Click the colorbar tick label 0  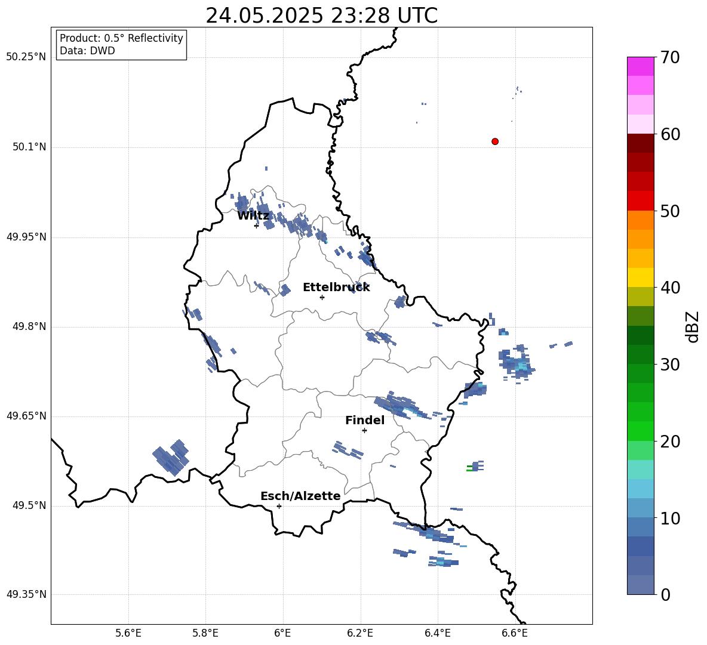tap(665, 595)
